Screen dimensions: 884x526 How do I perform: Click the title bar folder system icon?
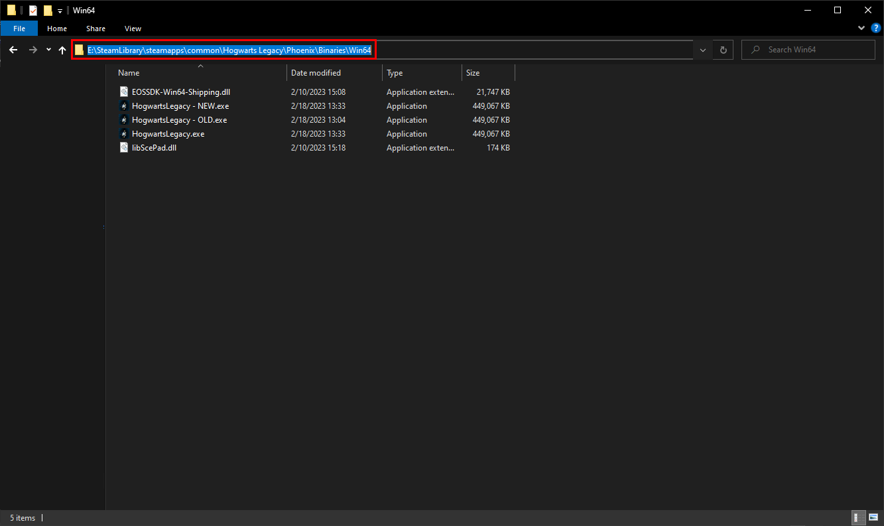(11, 10)
